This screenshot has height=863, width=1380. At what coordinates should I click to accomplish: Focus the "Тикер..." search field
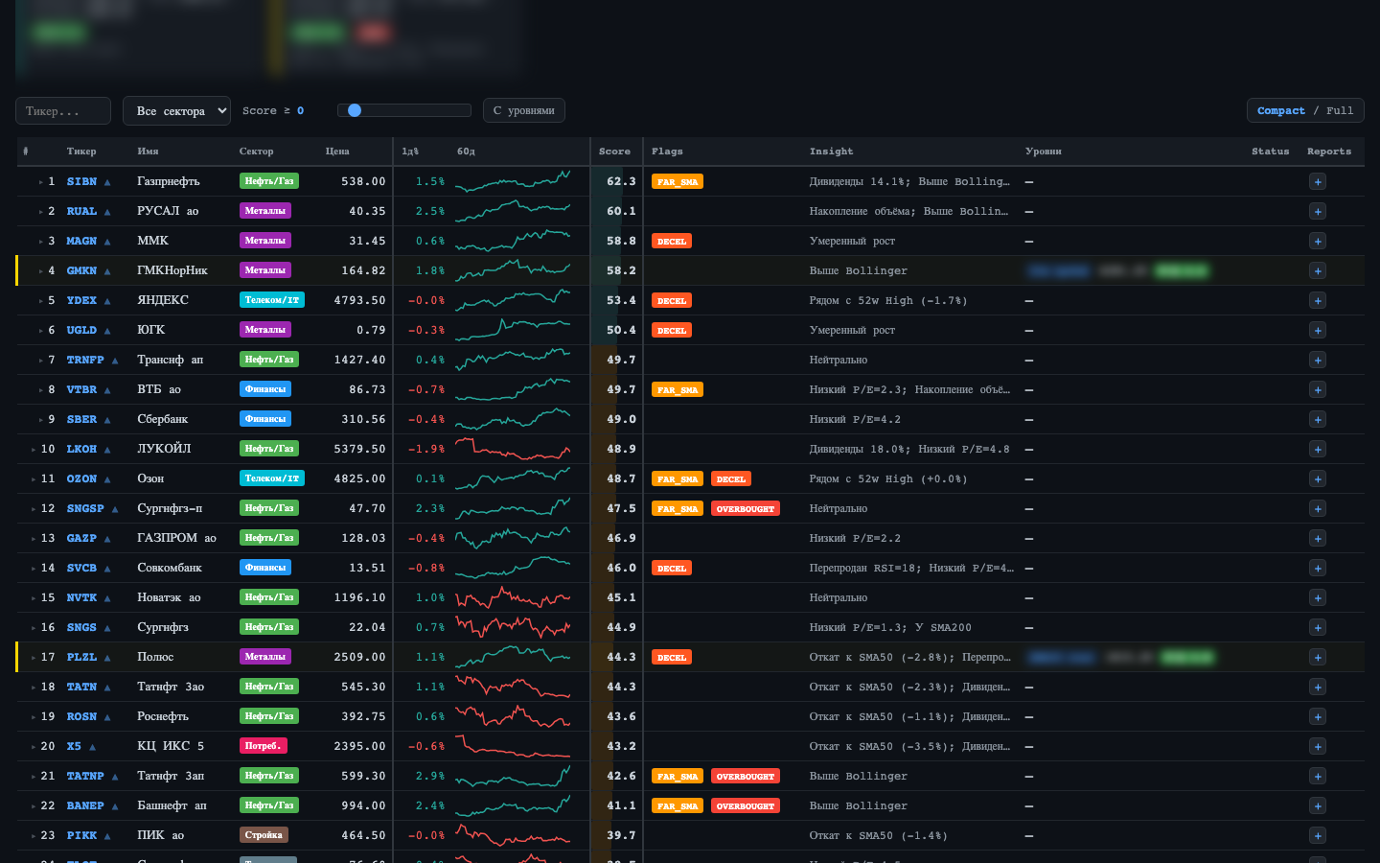pos(63,111)
